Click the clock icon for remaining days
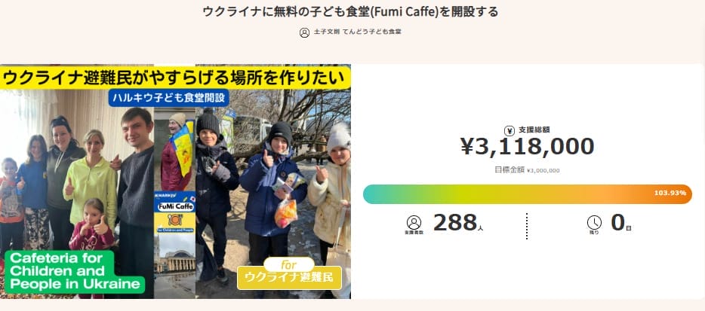Image resolution: width=705 pixels, height=311 pixels. (x=594, y=222)
